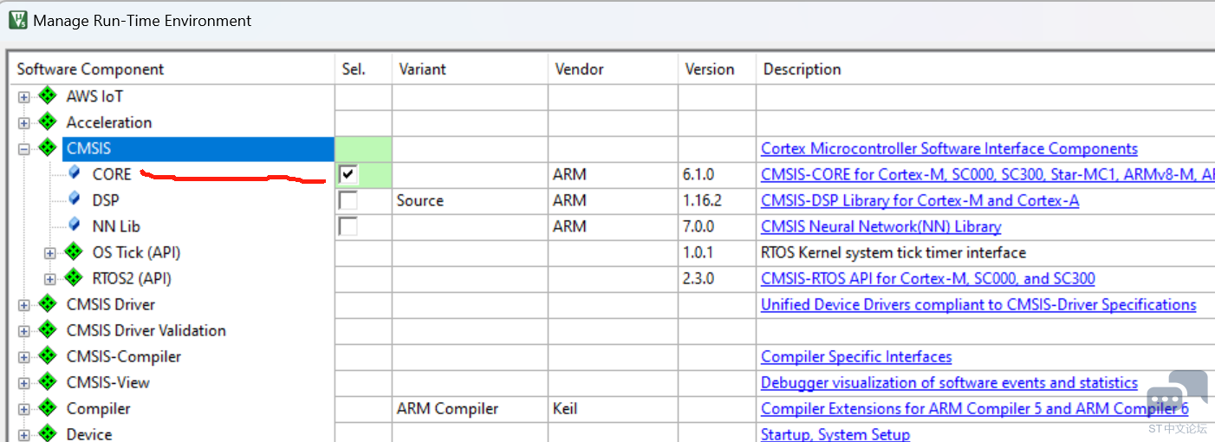The width and height of the screenshot is (1215, 442).
Task: Click the Sel. column header
Action: [x=363, y=69]
